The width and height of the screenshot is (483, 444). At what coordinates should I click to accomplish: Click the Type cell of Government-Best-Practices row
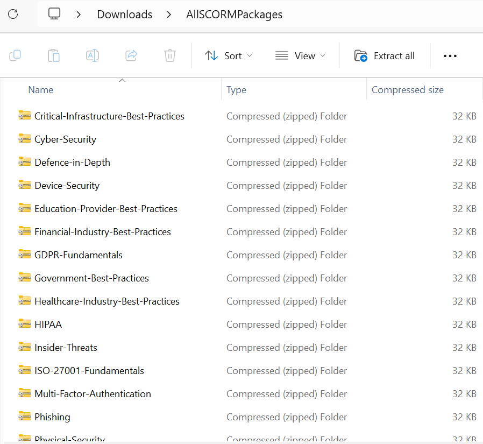(287, 278)
